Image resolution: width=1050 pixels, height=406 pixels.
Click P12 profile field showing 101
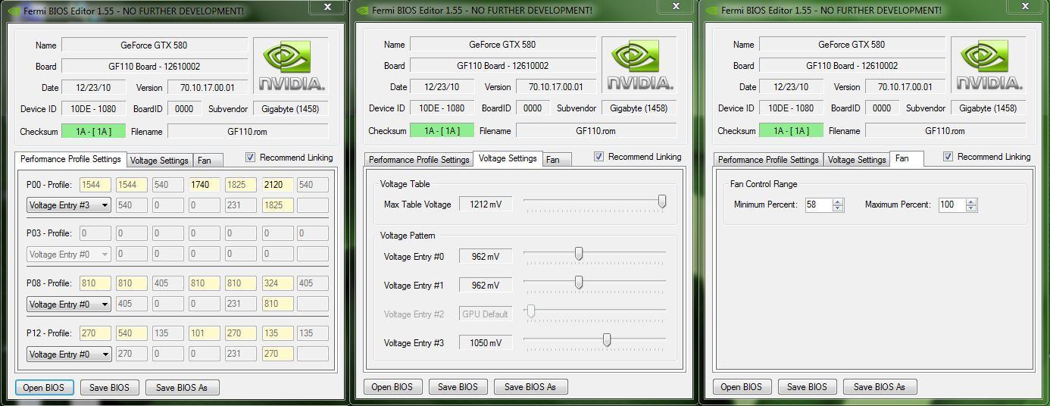204,333
